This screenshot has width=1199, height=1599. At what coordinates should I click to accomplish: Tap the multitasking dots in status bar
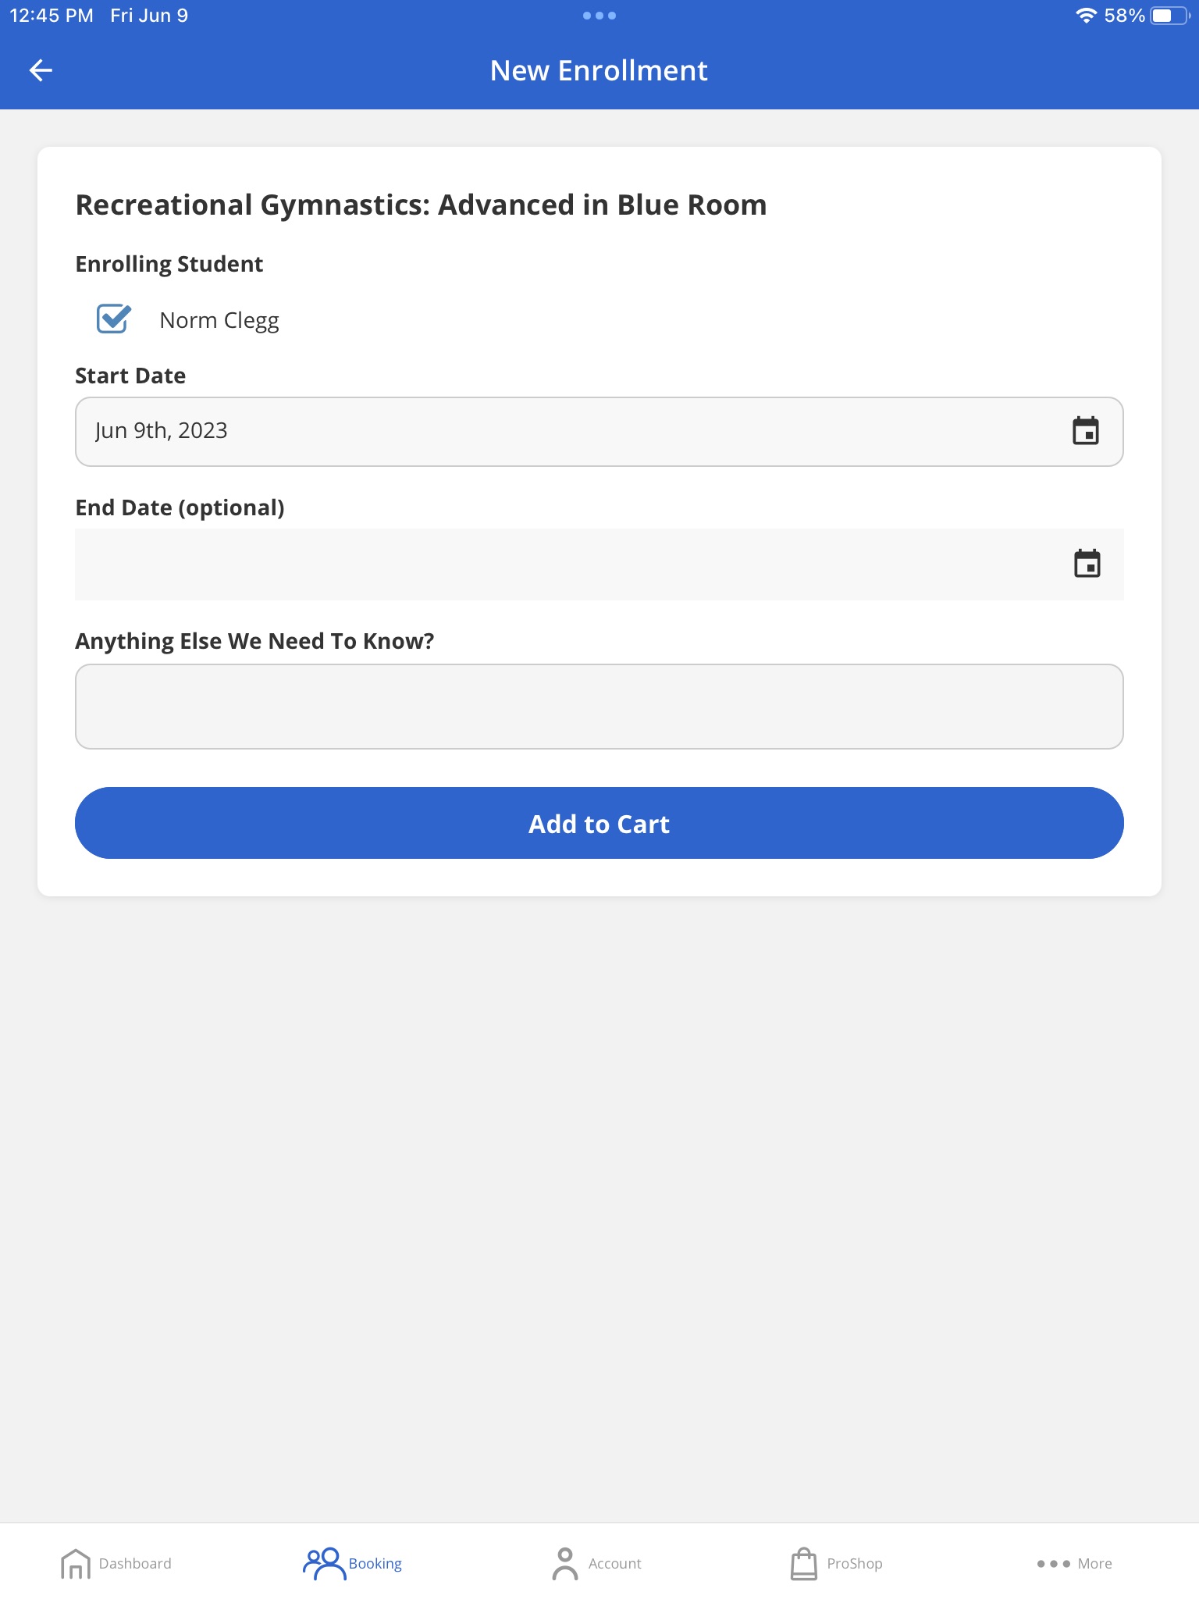(599, 16)
